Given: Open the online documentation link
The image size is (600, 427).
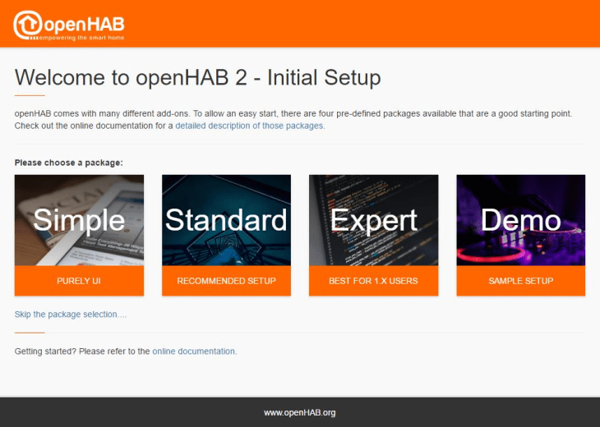Looking at the screenshot, I should 194,351.
